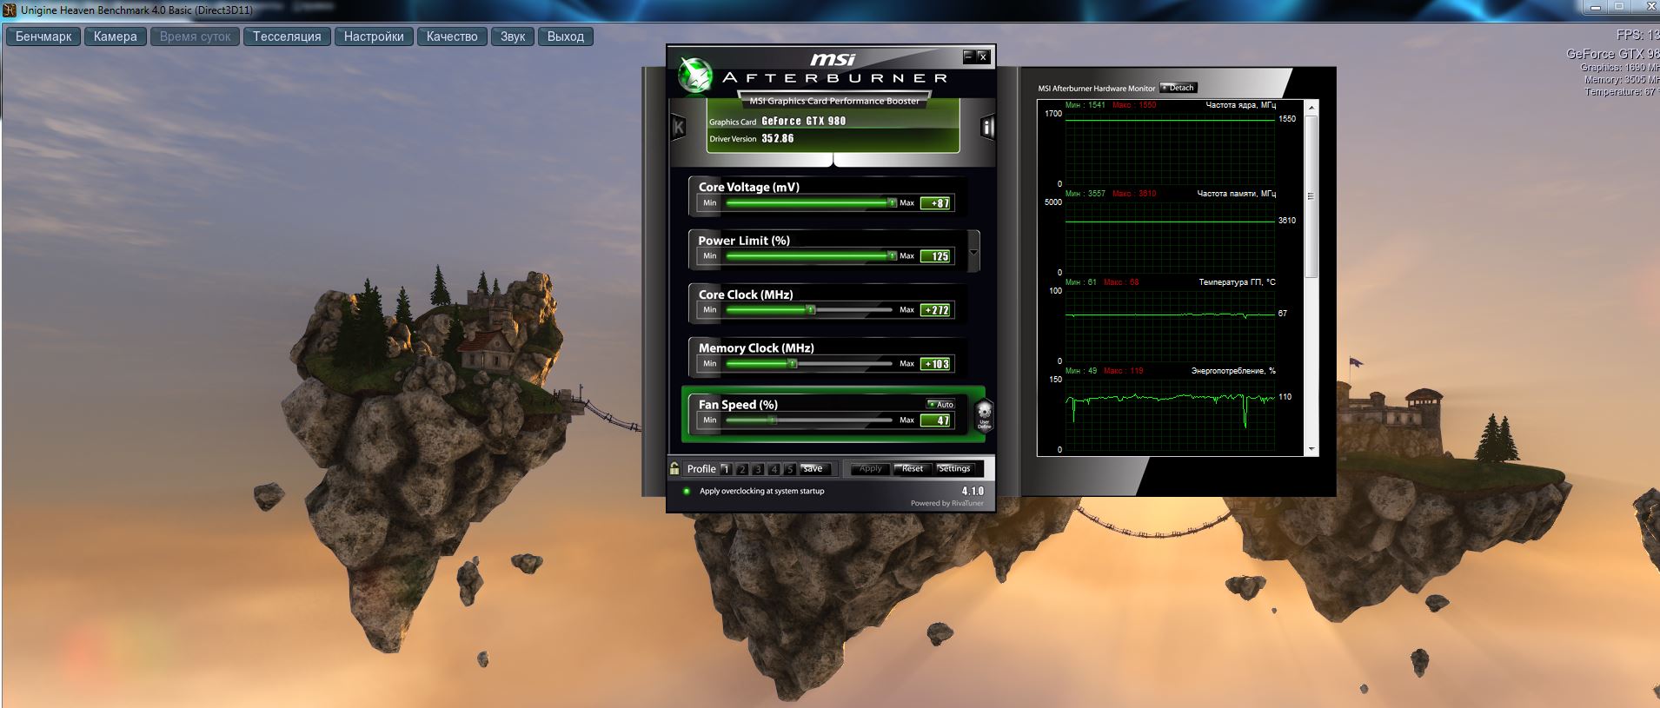Click the hardware monitor scrollbar thumb
Image resolution: width=1660 pixels, height=708 pixels.
[x=1311, y=198]
